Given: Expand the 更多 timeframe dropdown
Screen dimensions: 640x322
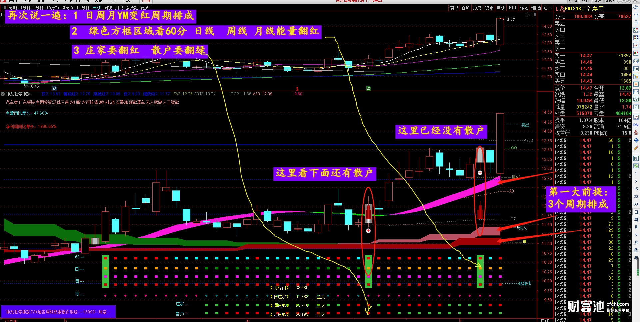Looking at the screenshot, I should (x=147, y=8).
